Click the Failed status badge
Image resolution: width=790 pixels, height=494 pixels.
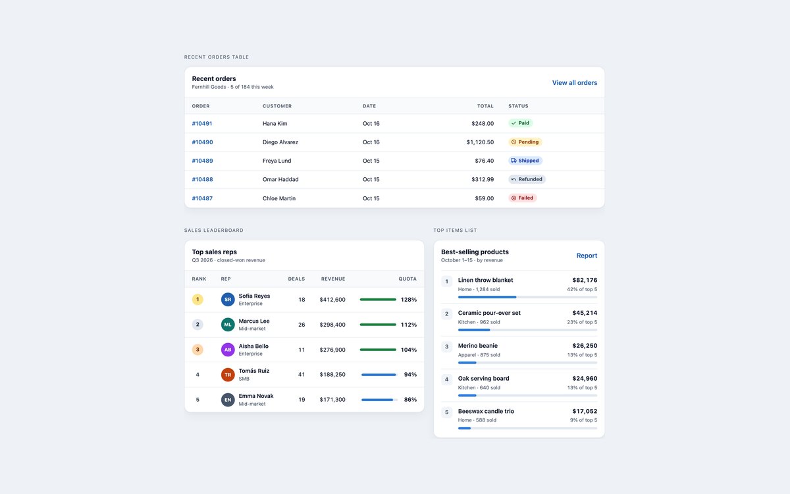(x=523, y=198)
